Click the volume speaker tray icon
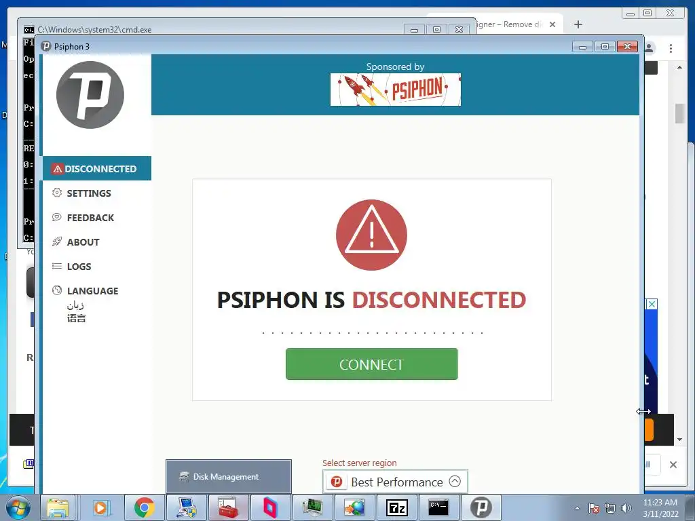The image size is (695, 521). (626, 509)
